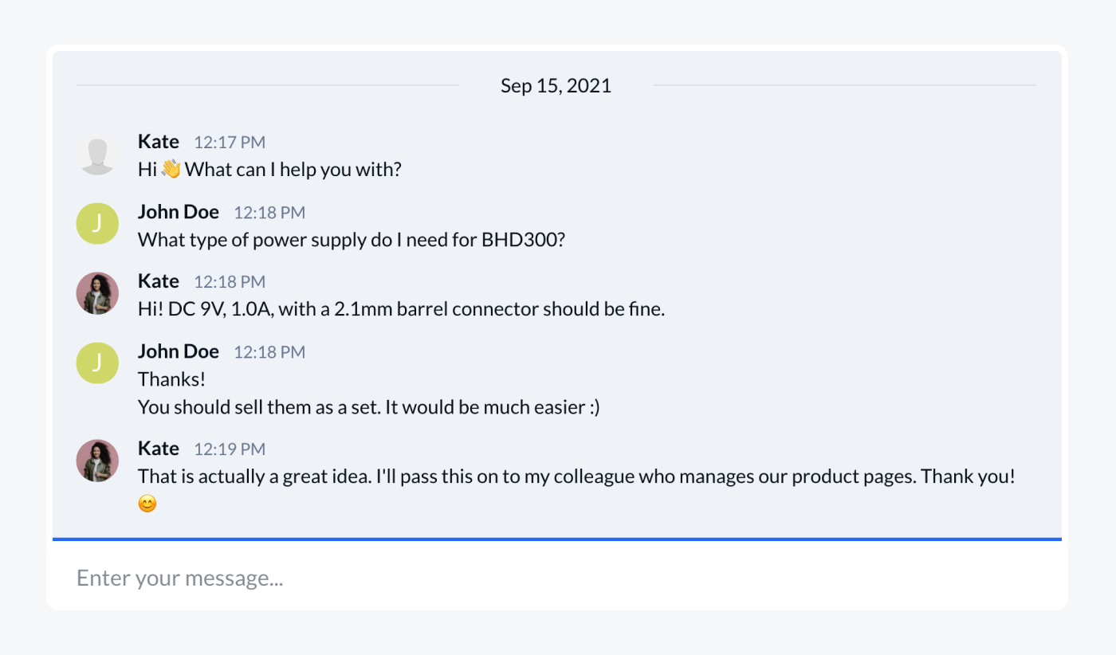
Task: Click Kate's name on the 12:19 PM message
Action: [x=159, y=449]
